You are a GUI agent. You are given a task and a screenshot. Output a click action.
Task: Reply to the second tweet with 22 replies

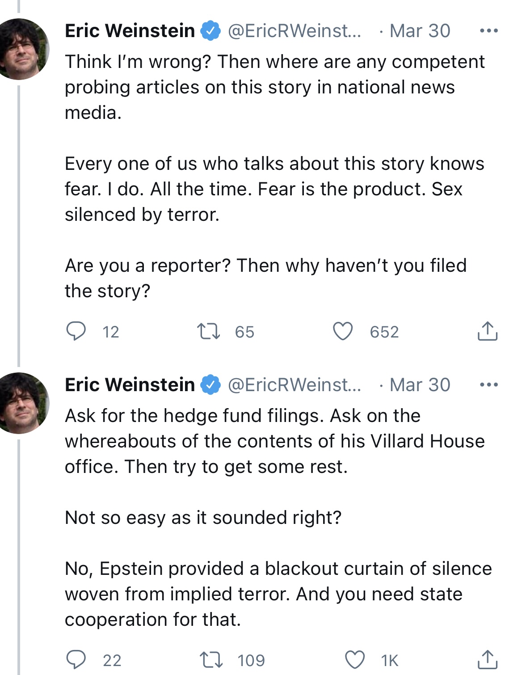tap(76, 659)
